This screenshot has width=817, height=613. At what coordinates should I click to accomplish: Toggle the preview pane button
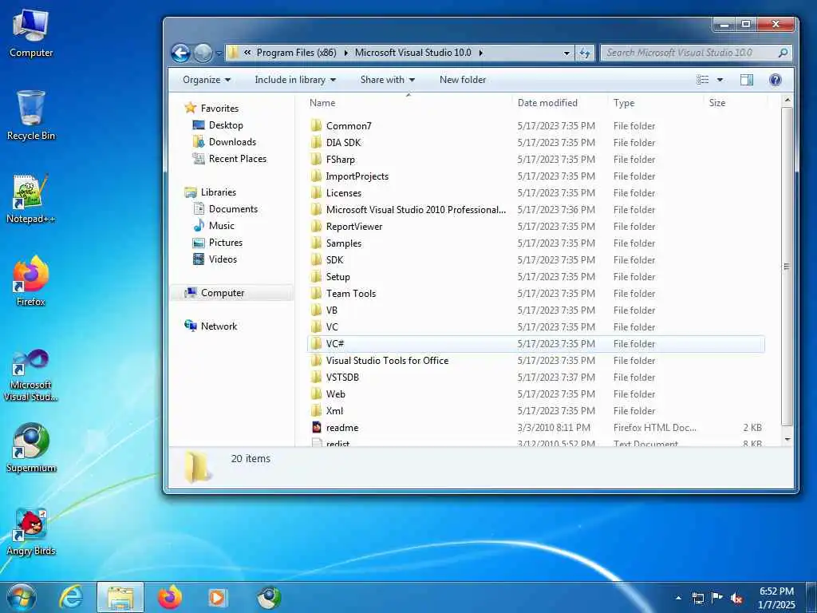tap(747, 80)
